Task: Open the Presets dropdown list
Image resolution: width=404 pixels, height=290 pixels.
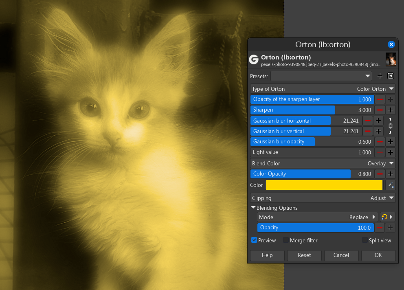Action: pos(321,76)
